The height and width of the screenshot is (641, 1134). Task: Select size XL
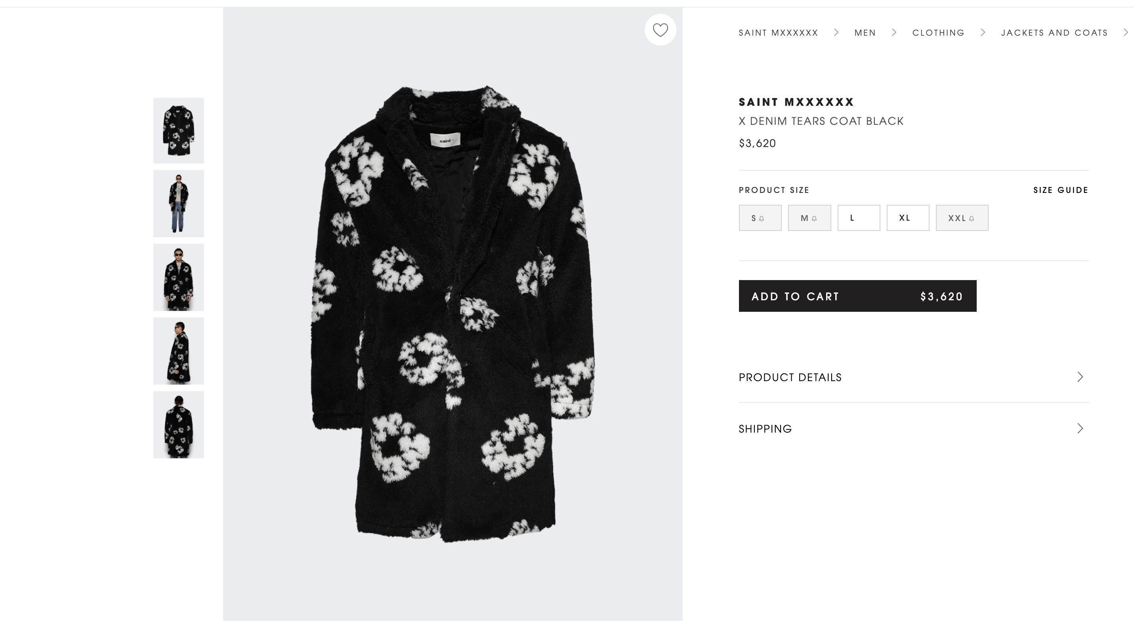(908, 217)
